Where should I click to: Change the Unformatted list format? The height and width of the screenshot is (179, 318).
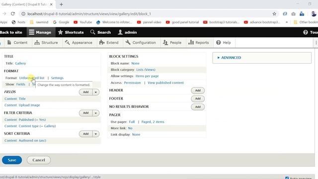(x=32, y=78)
